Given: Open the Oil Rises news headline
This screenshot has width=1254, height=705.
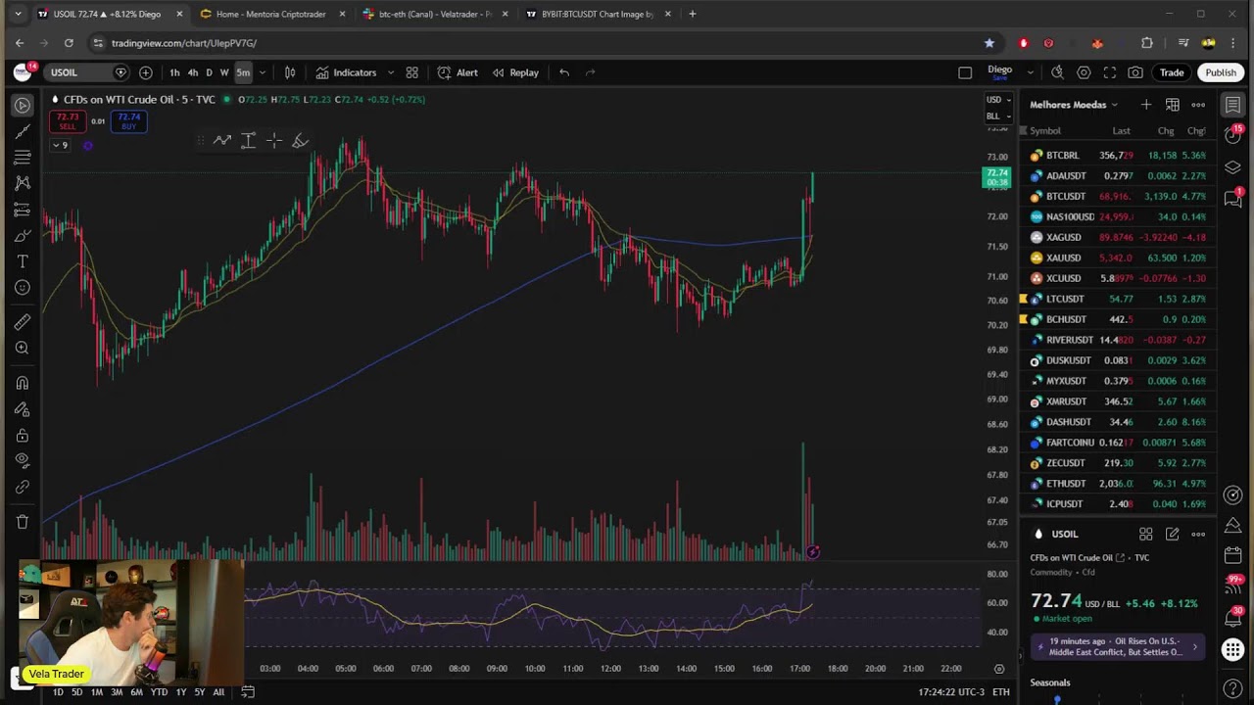Looking at the screenshot, I should click(x=1116, y=646).
